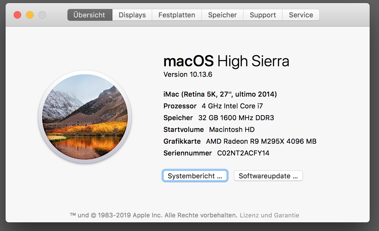Click the macOS High Sierra title
Viewport: 379px width, 231px height.
pos(226,61)
